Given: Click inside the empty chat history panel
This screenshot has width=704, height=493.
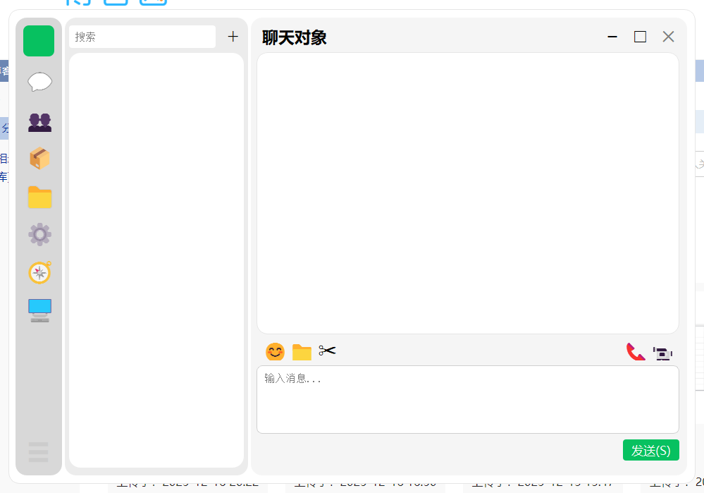Looking at the screenshot, I should point(467,194).
